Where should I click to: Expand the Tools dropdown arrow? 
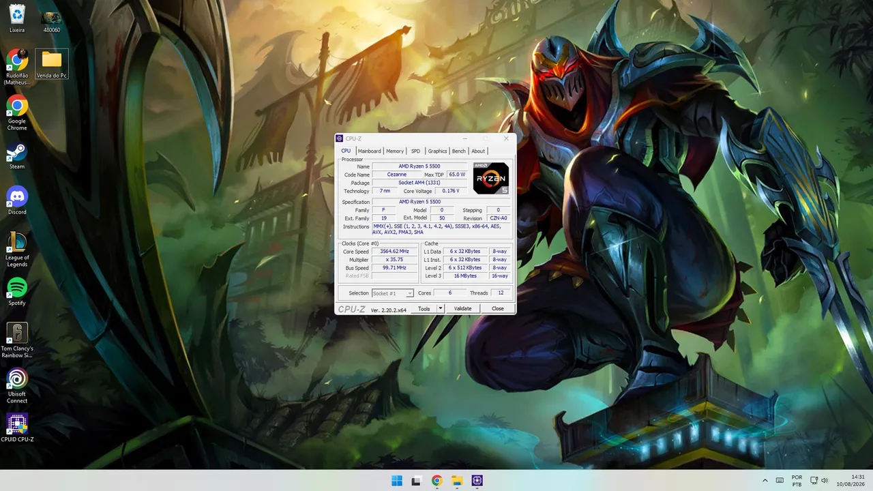pyautogui.click(x=441, y=308)
